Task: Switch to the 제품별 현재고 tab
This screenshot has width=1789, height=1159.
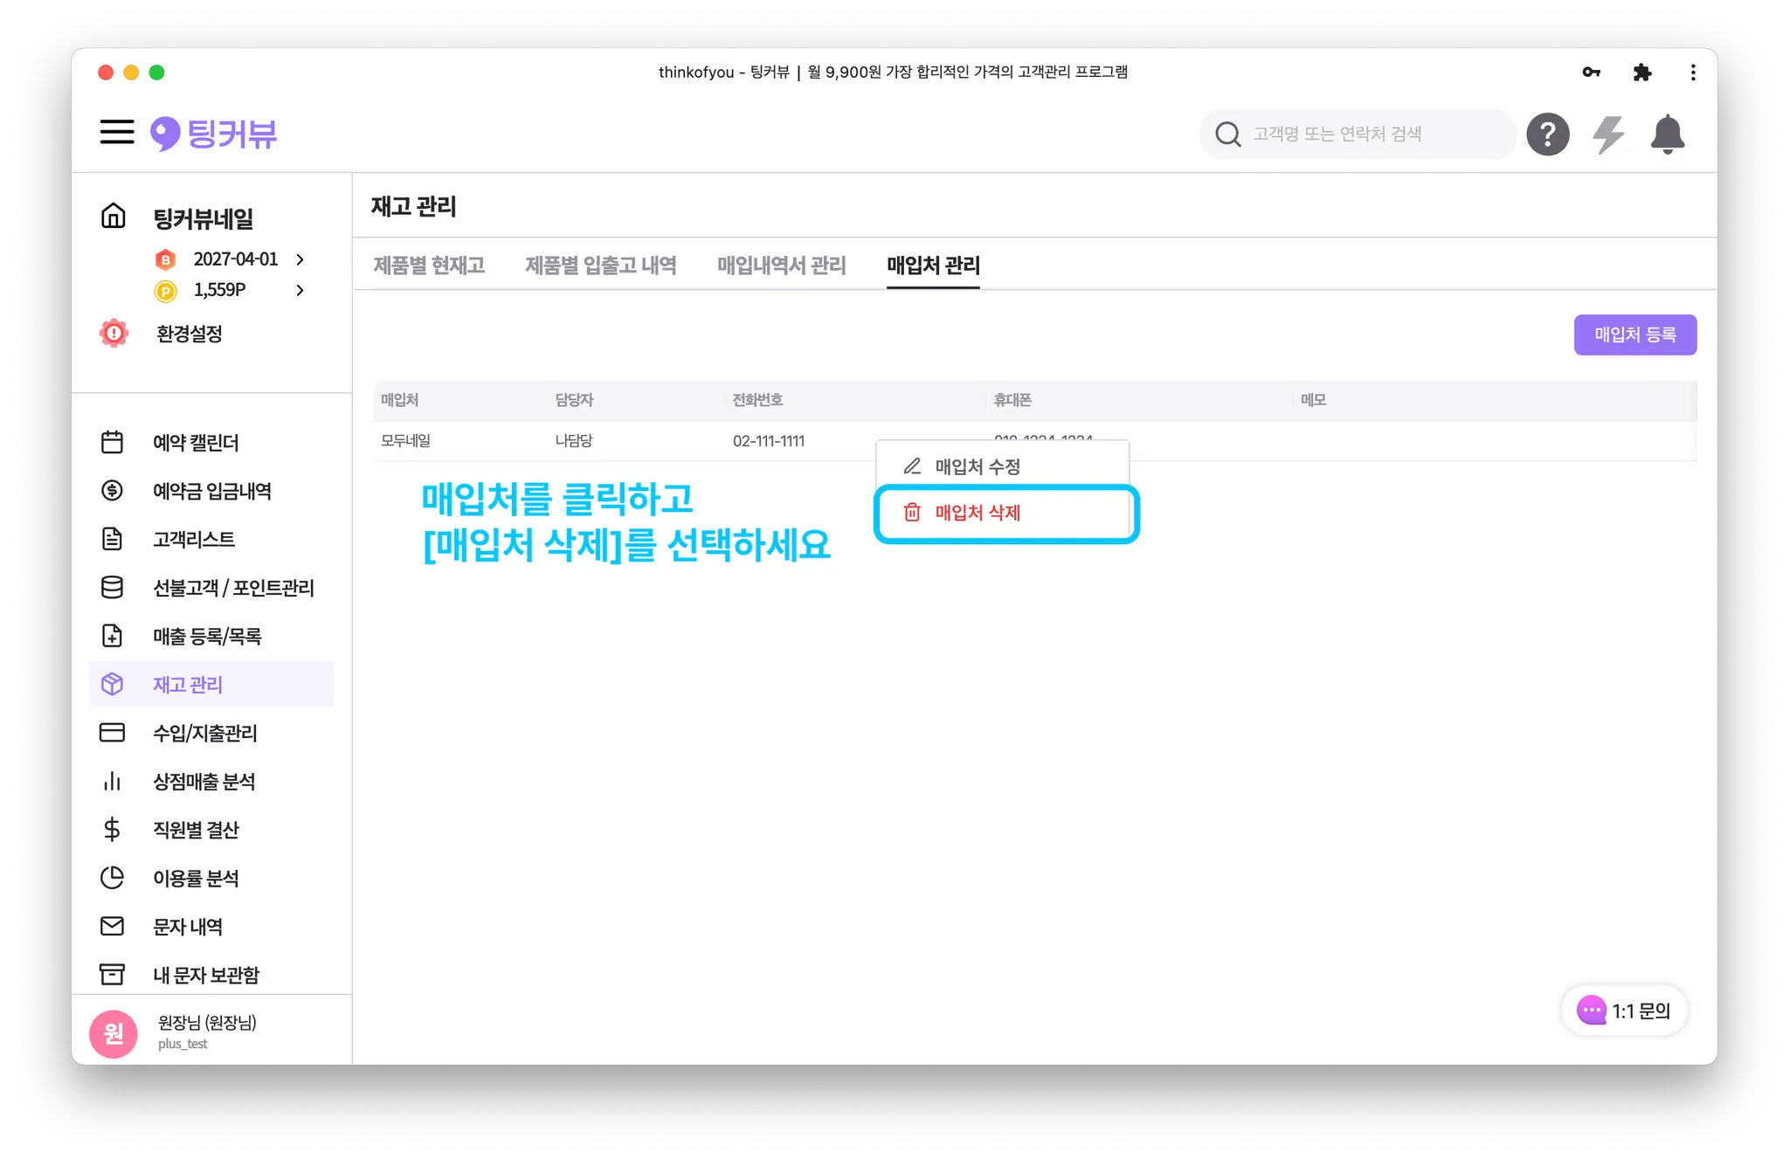Action: pyautogui.click(x=429, y=265)
